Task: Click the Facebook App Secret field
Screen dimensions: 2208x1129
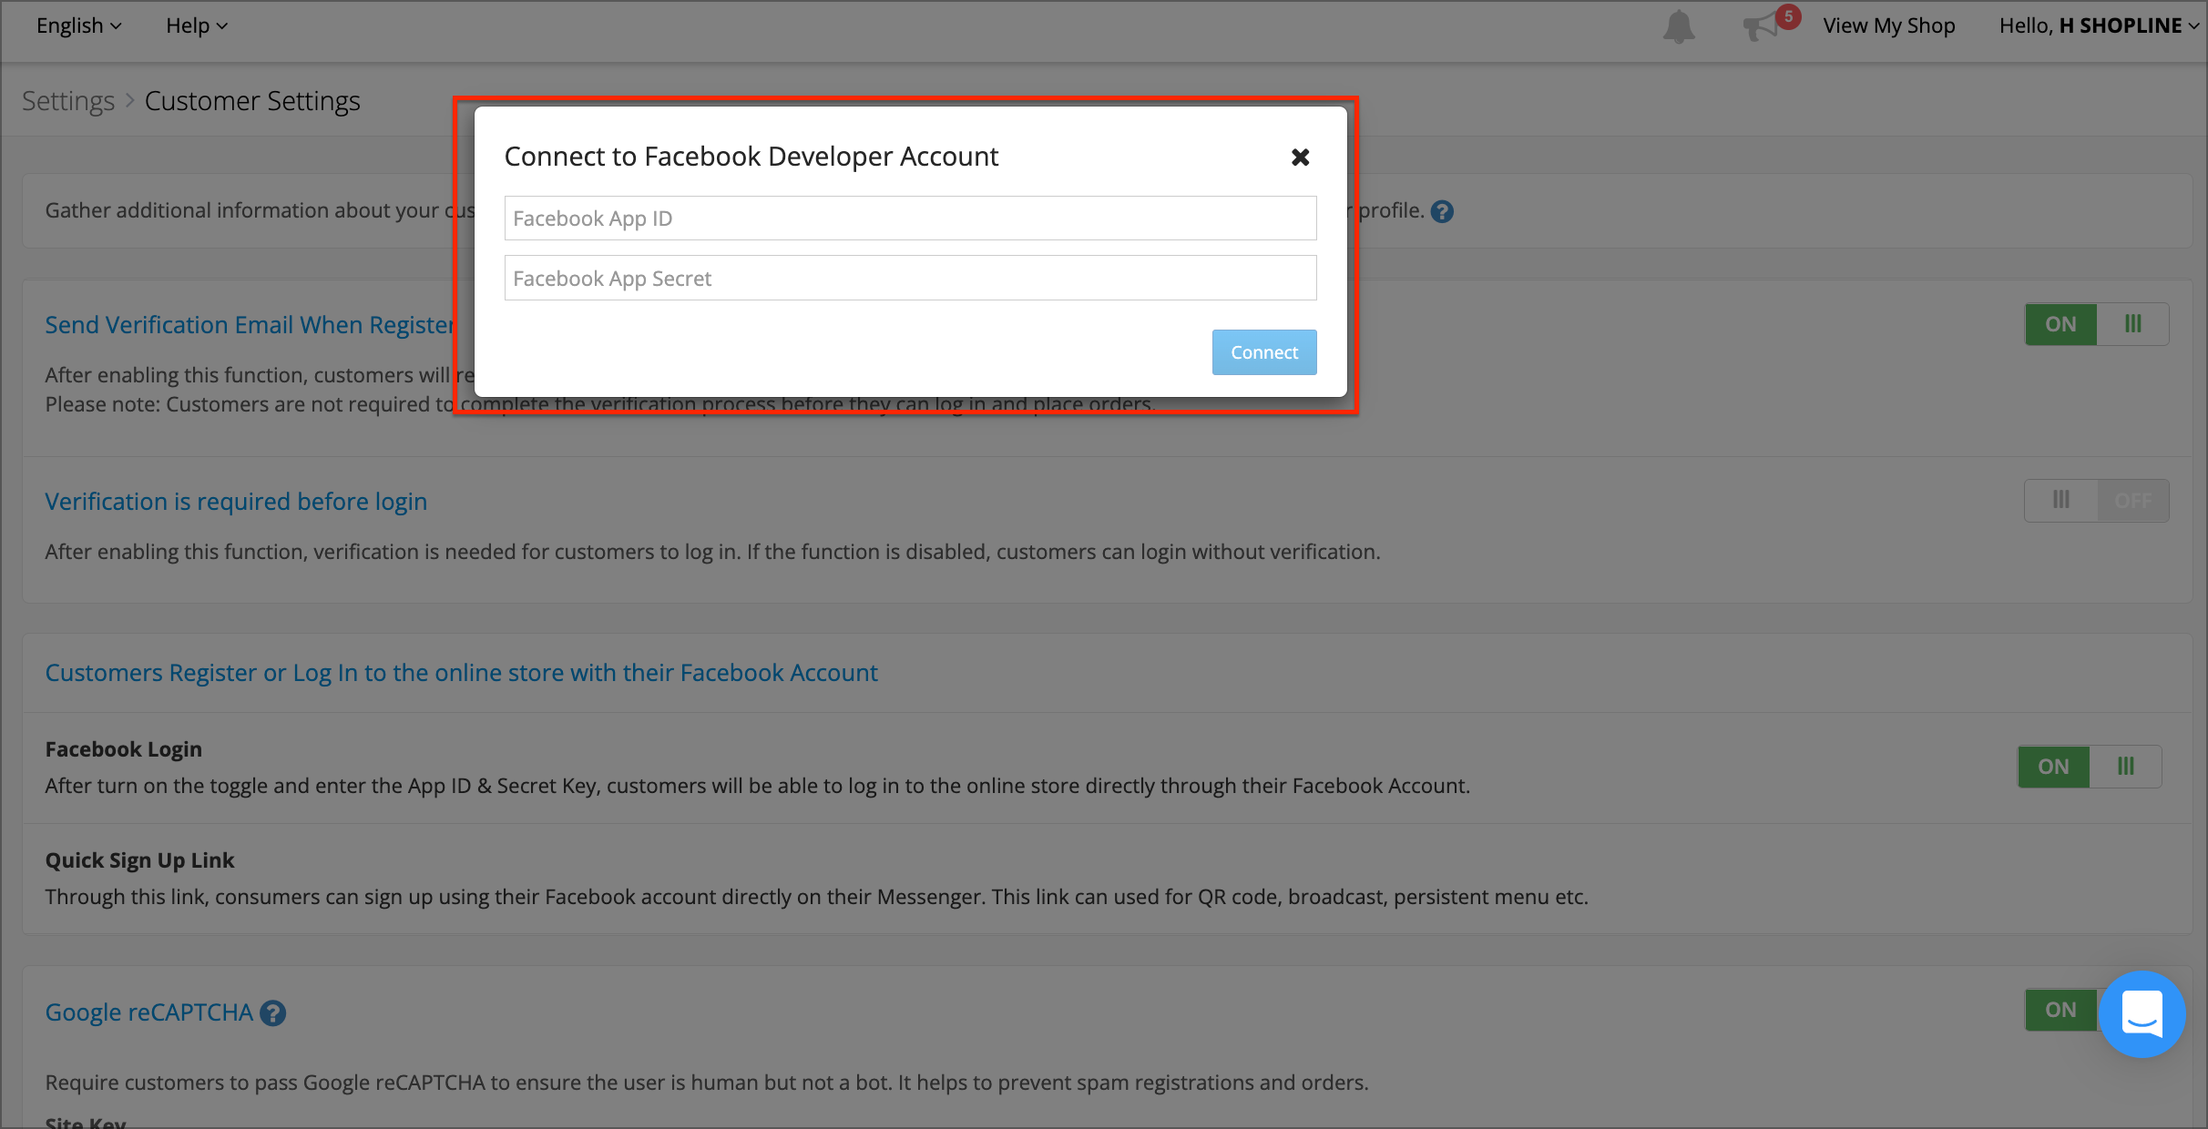Action: (910, 278)
